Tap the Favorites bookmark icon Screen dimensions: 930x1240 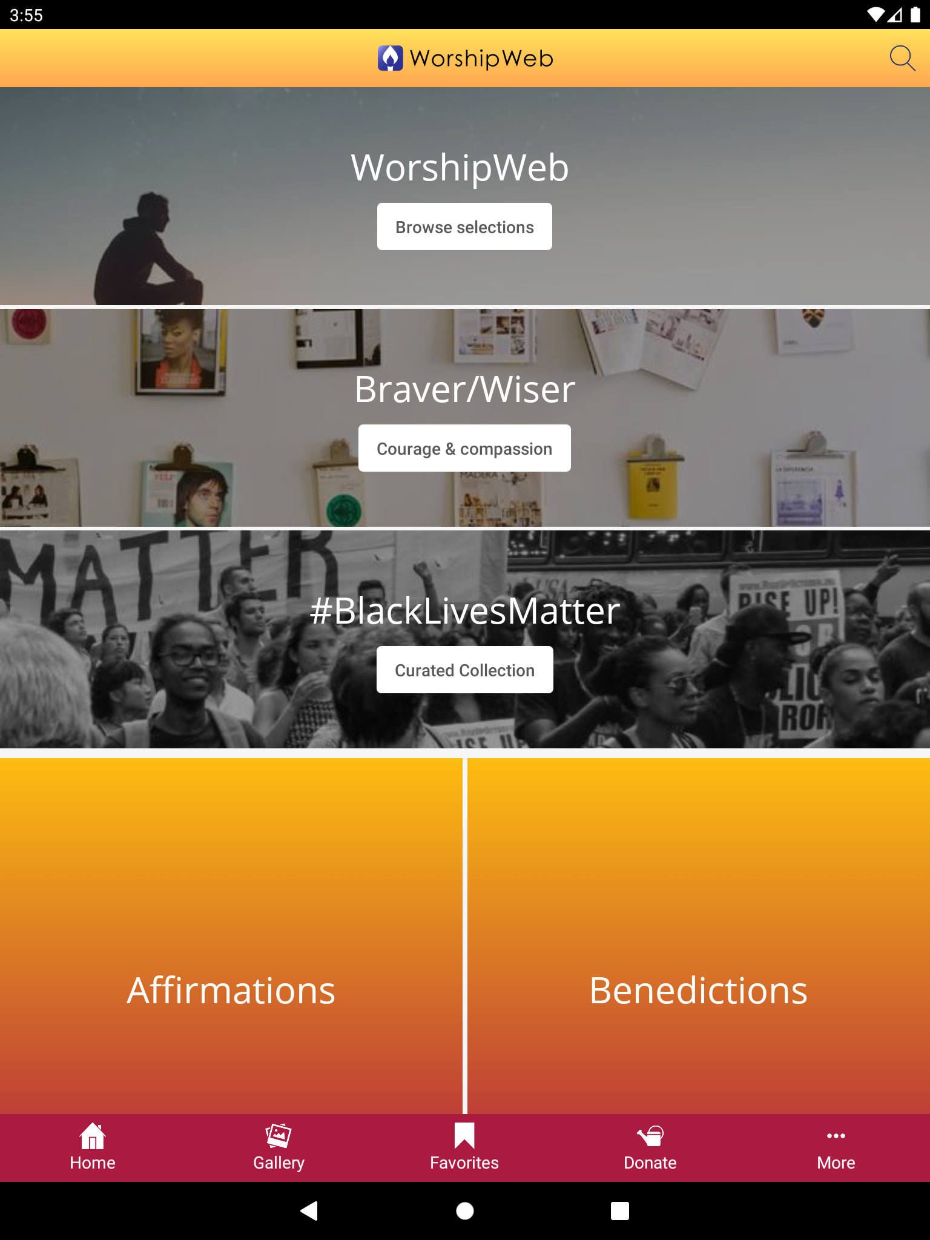click(x=464, y=1136)
